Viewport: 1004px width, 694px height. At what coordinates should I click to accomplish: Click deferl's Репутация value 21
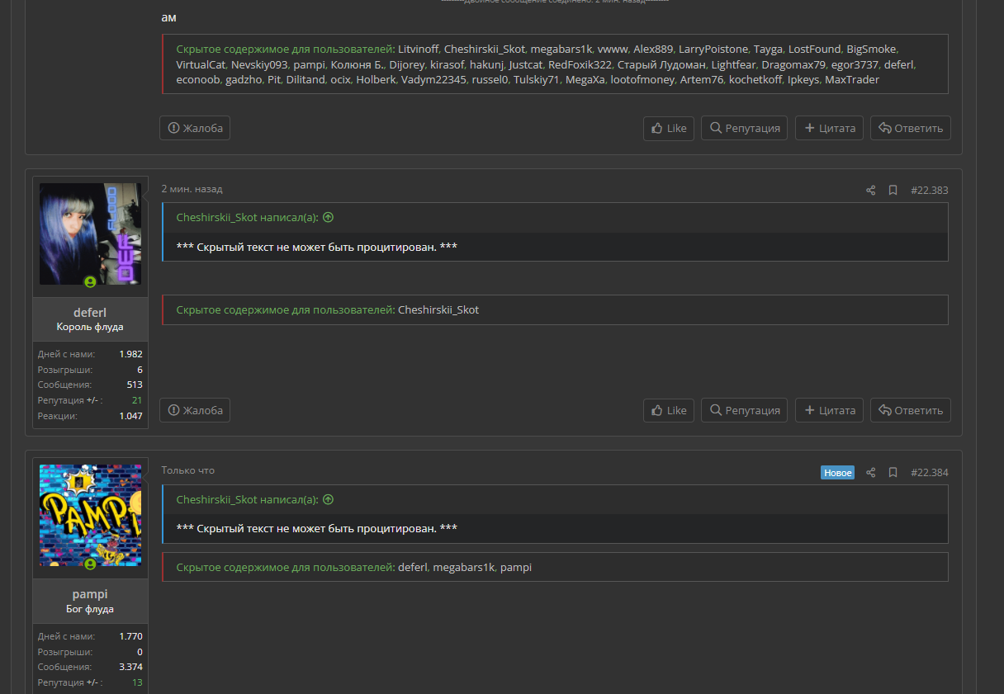click(137, 400)
